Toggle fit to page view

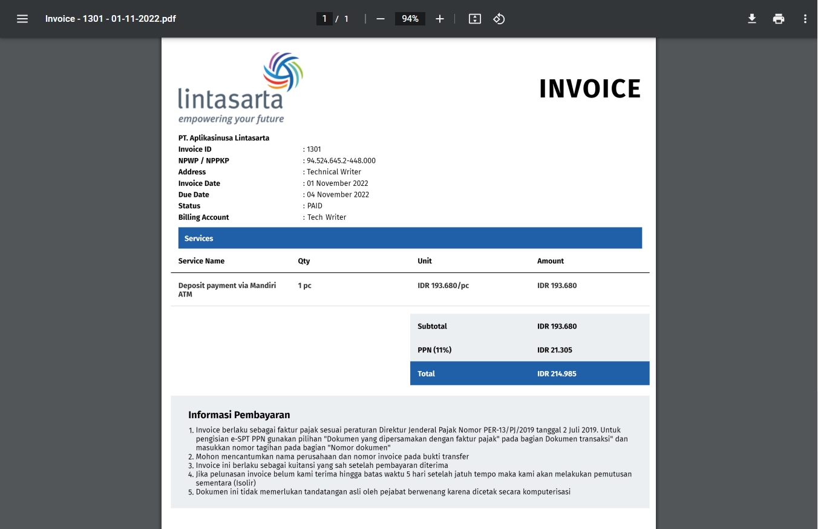475,19
